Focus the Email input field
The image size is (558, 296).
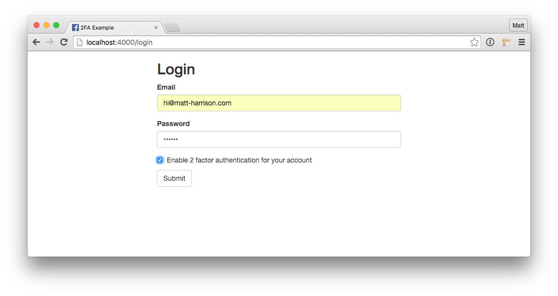pyautogui.click(x=279, y=103)
